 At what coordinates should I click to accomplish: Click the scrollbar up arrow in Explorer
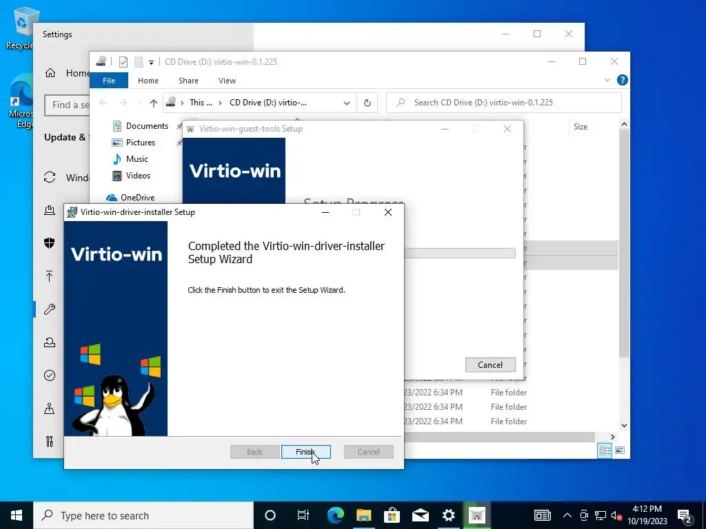624,124
